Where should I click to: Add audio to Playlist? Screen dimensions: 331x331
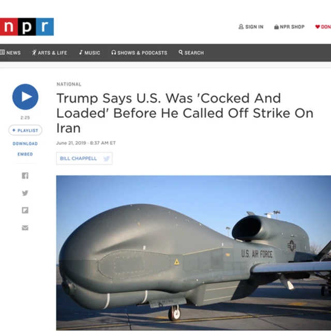click(x=25, y=130)
